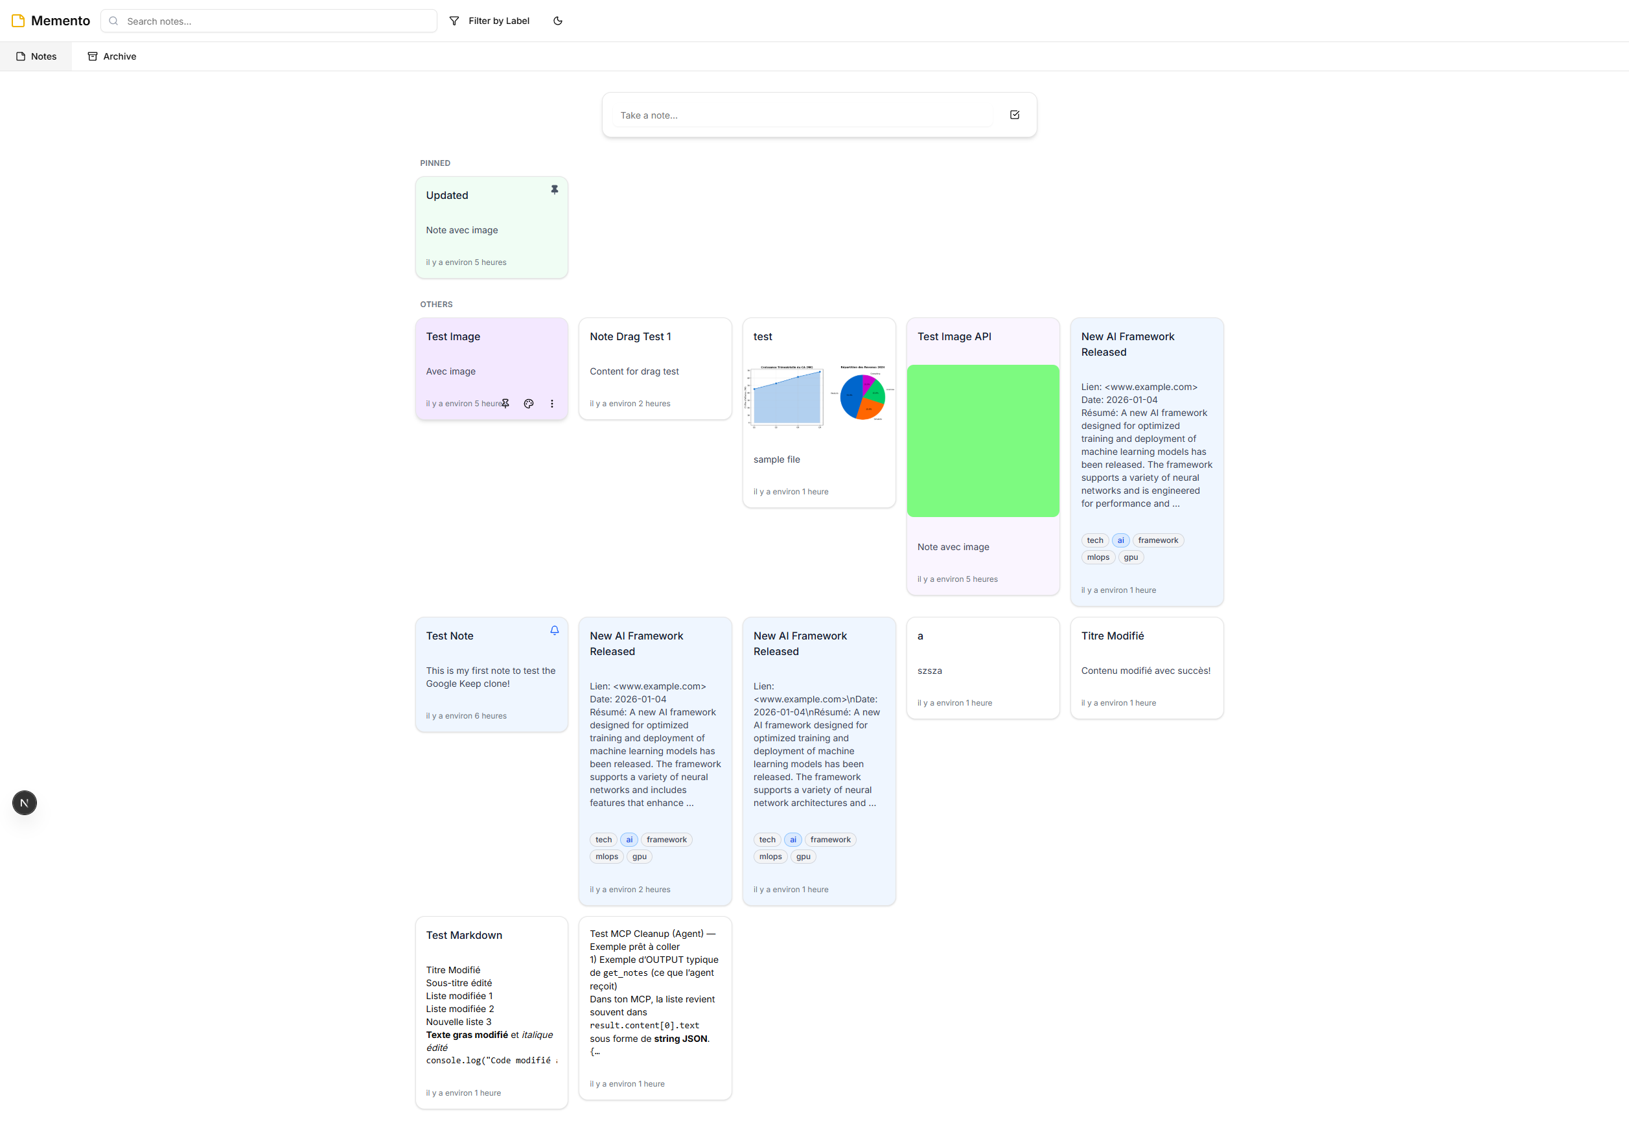Switch new note to checklist mode

pos(1014,115)
